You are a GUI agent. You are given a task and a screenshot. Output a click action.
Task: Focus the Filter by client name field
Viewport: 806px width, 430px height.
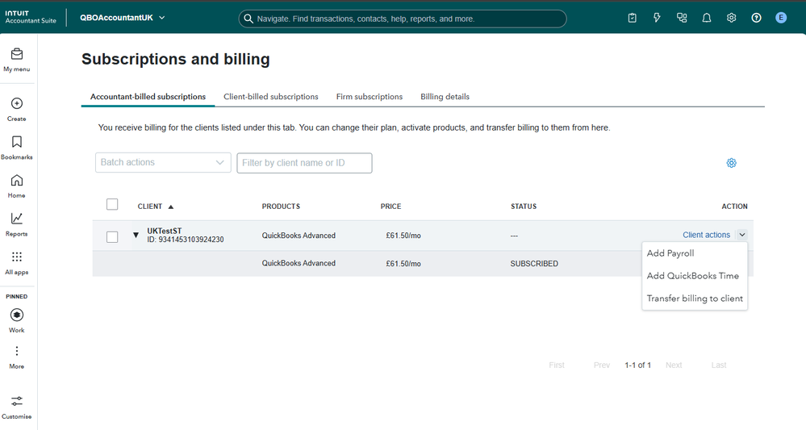click(x=304, y=163)
